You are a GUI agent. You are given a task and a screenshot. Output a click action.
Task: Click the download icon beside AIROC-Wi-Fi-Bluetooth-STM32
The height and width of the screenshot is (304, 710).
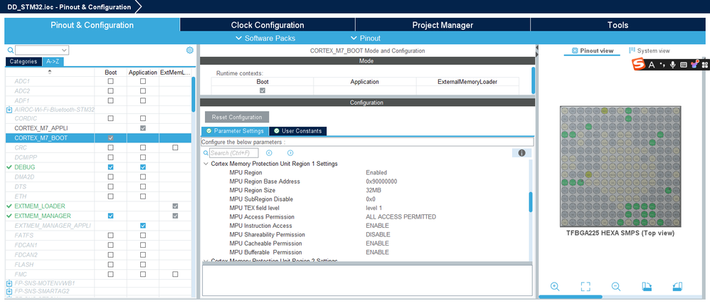point(9,110)
